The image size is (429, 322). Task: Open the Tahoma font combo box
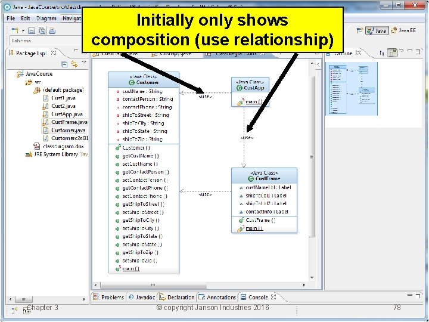46,41
